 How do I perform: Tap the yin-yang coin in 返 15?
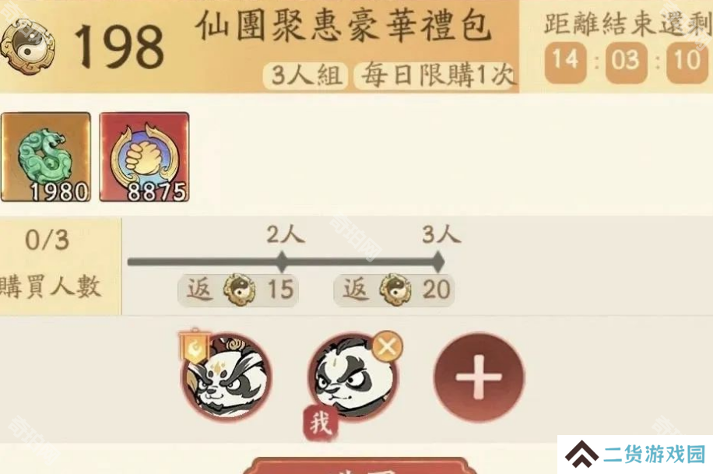pyautogui.click(x=239, y=290)
